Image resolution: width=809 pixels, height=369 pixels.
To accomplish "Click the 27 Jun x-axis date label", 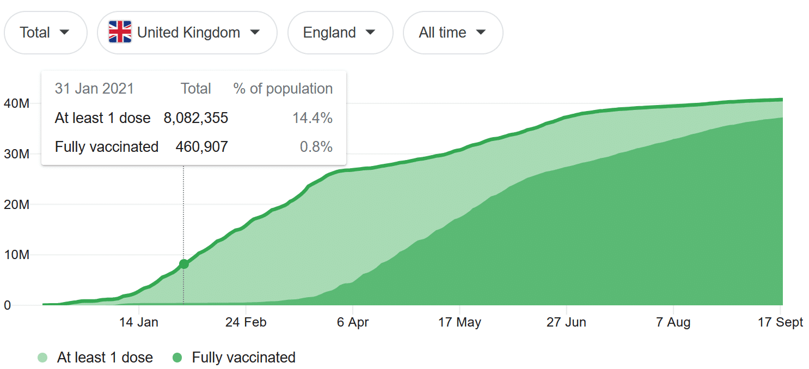I will [566, 322].
